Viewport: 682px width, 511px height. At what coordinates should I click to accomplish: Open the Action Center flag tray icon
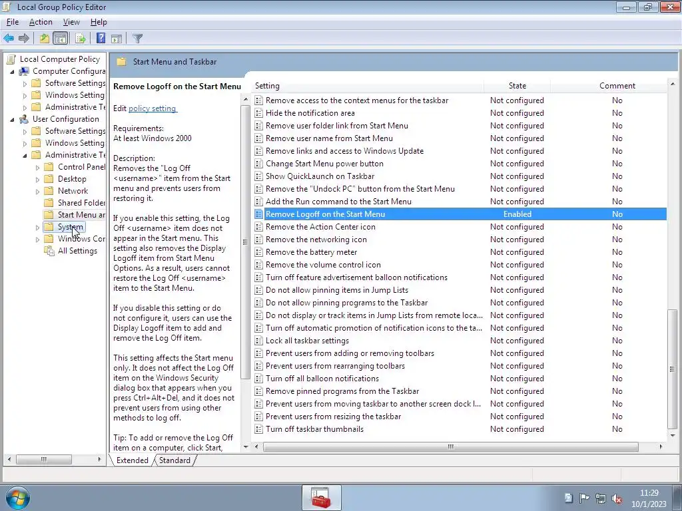click(x=584, y=498)
